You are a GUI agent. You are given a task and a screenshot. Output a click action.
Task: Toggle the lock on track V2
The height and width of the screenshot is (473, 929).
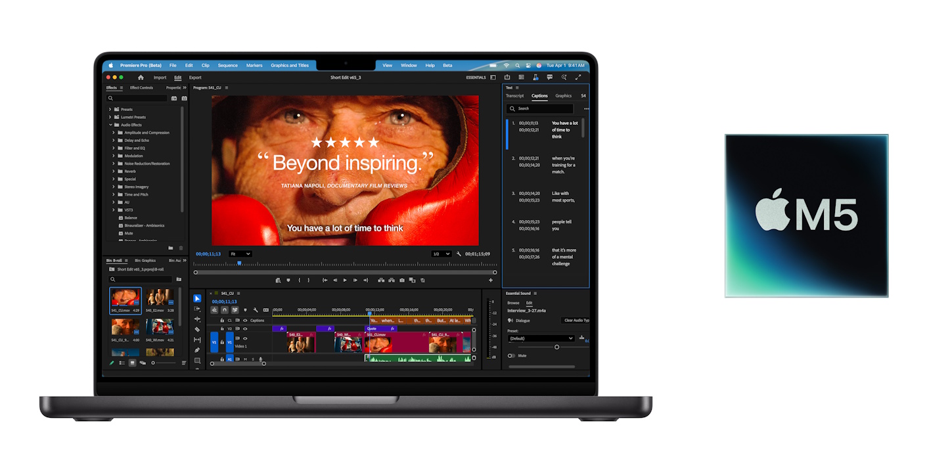[222, 328]
